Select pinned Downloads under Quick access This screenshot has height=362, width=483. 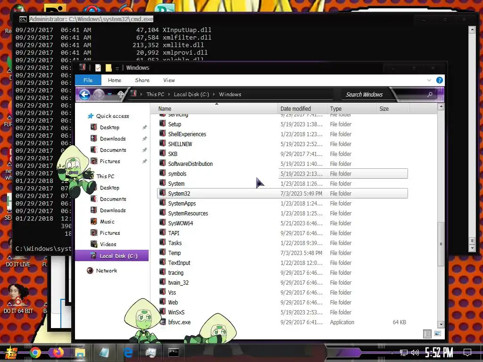coord(113,139)
